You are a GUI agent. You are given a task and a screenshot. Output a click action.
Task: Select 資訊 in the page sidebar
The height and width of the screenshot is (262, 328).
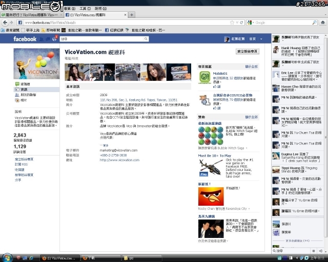coord(36,90)
